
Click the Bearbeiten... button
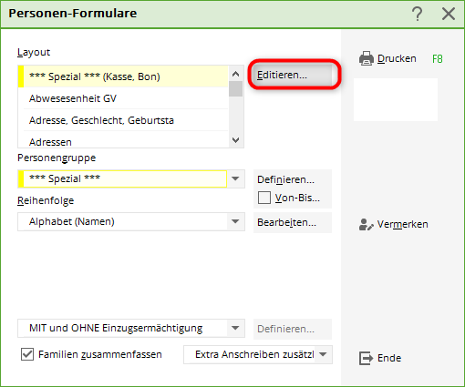(x=293, y=222)
